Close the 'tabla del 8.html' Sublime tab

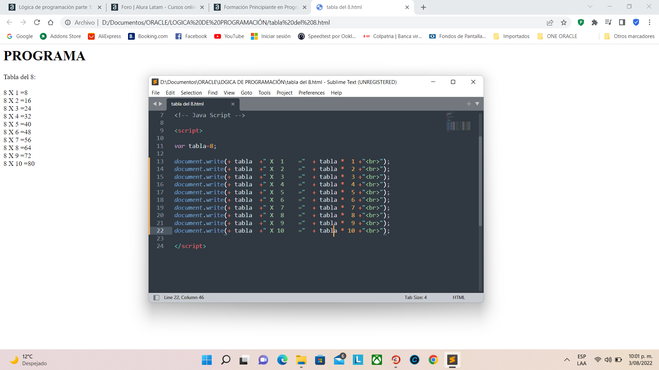(x=233, y=104)
